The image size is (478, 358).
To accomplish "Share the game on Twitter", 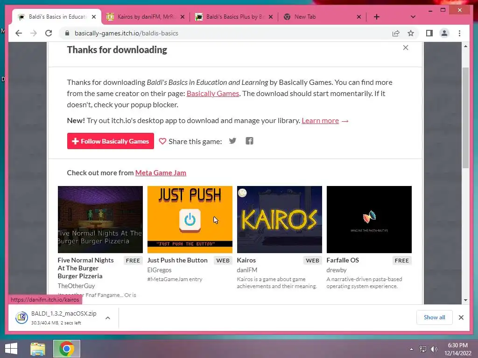I will pyautogui.click(x=232, y=141).
